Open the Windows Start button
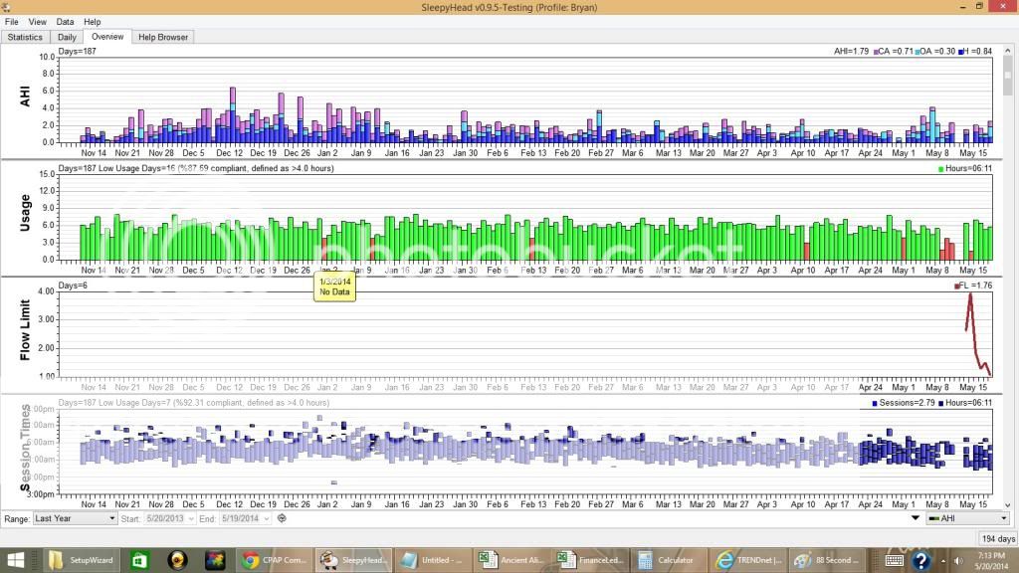This screenshot has height=573, width=1019. click(x=16, y=560)
